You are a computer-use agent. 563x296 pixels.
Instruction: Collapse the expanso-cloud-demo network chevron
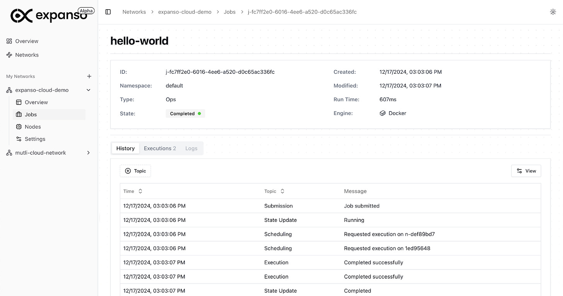(89, 90)
